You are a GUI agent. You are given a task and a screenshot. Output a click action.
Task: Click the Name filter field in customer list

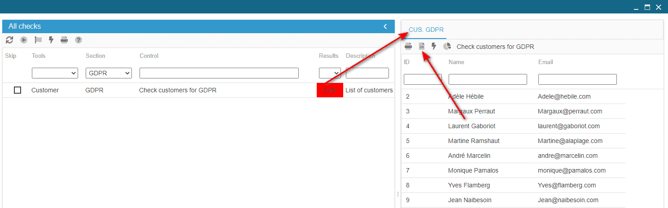point(488,79)
